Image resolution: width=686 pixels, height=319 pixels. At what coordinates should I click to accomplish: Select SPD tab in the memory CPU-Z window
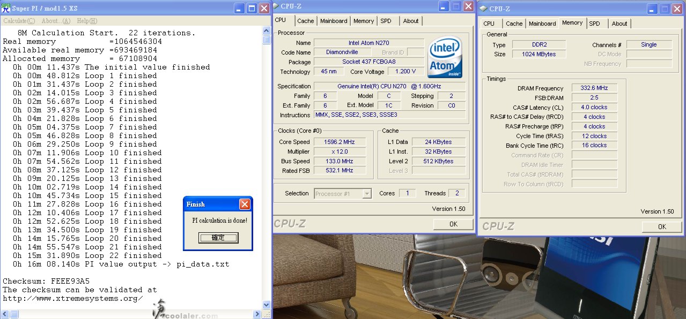pos(595,24)
